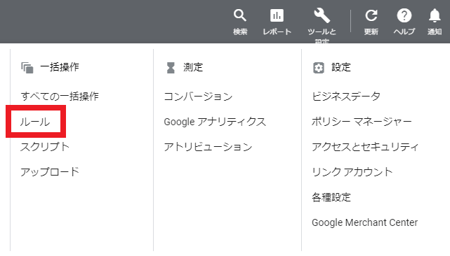Open Google アナリティクス item
450x256 pixels.
click(215, 122)
